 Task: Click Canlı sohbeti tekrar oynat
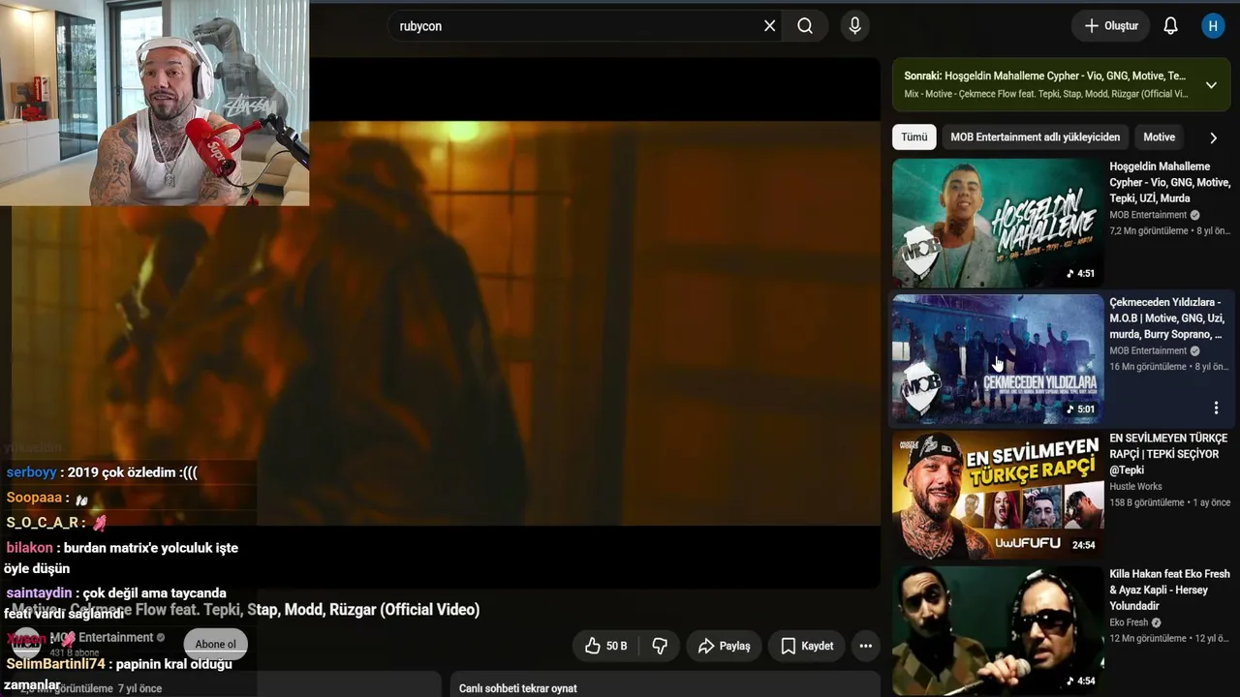pos(518,688)
